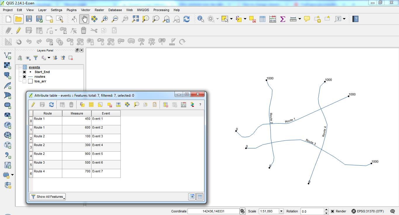The width and height of the screenshot is (399, 215).
Task: Create a new project with blank page icon
Action: pyautogui.click(x=8, y=19)
